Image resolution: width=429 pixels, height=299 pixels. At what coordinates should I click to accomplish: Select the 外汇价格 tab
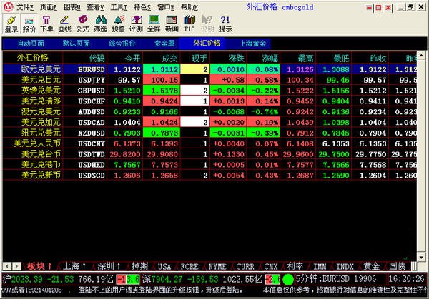[x=207, y=43]
